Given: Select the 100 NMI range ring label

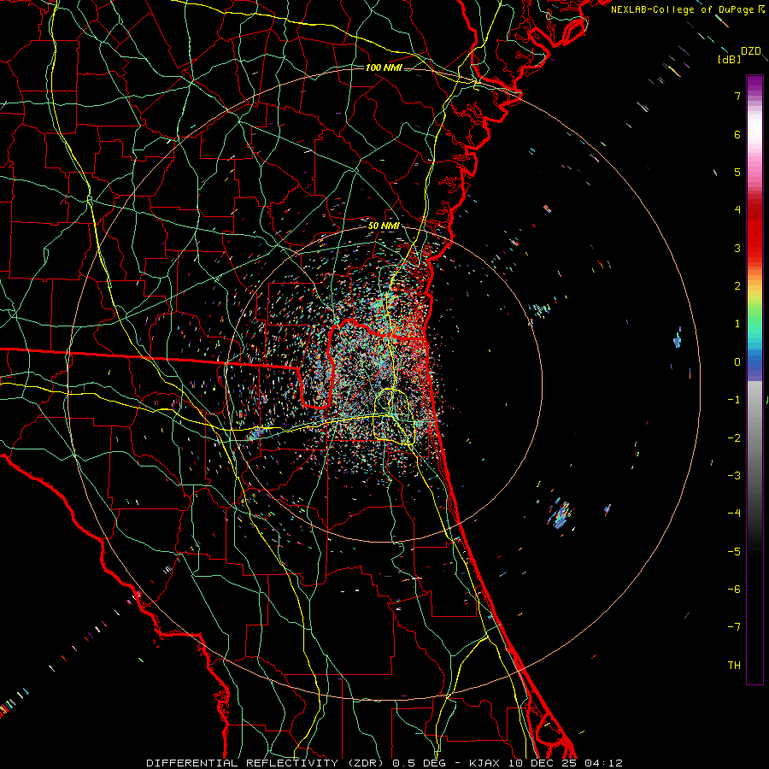Looking at the screenshot, I should 384,68.
